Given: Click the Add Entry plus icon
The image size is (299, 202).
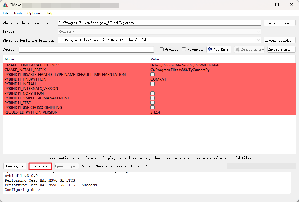Looking at the screenshot, I should click(210, 49).
